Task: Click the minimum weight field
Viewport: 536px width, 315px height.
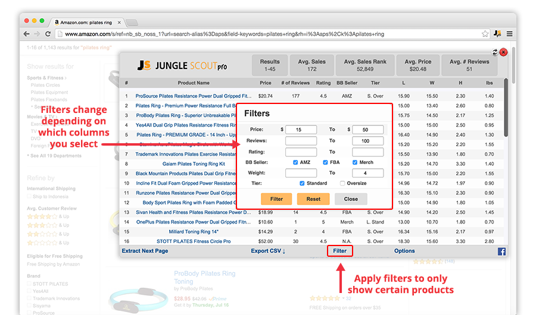Action: (x=301, y=173)
